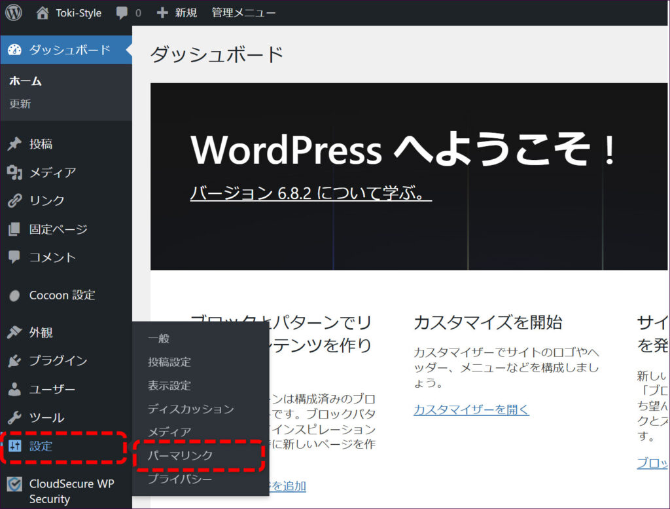Select パーマリンク in settings submenu
Screen dimensions: 670x509
pos(180,455)
